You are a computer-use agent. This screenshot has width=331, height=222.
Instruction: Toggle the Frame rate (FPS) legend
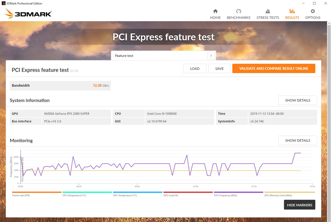pyautogui.click(x=37, y=194)
